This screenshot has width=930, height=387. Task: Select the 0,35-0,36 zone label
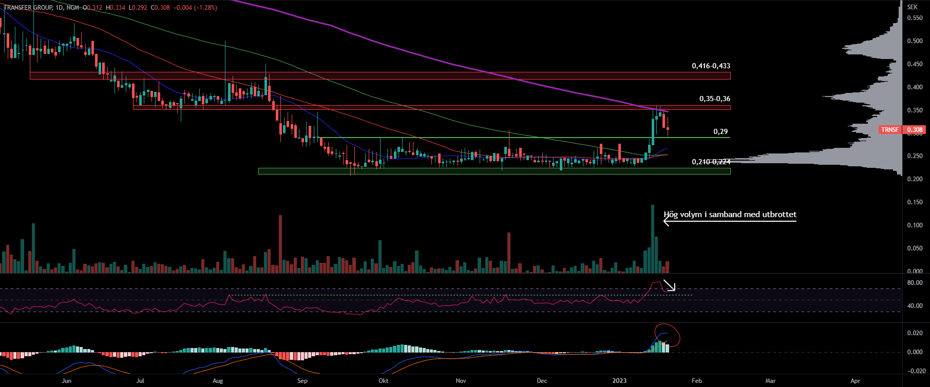coord(714,99)
